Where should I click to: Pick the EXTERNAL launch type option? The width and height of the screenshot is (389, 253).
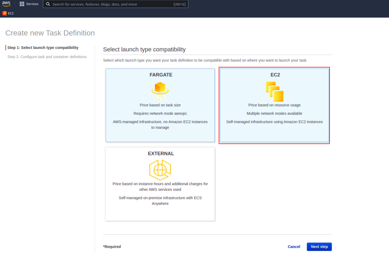coord(160,184)
